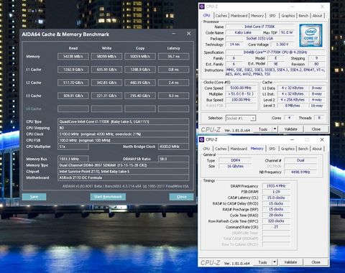Select L1 Cache Read value field
The height and width of the screenshot is (273, 345).
[73, 70]
